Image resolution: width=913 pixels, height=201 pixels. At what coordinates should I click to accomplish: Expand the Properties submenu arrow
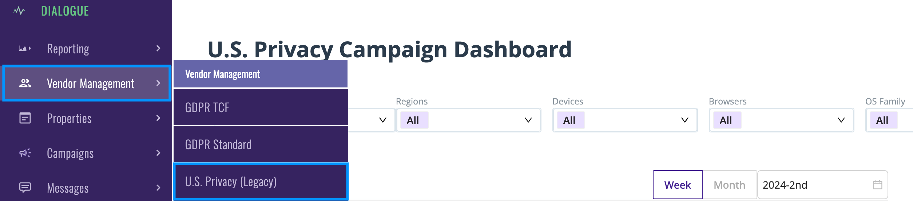point(158,118)
